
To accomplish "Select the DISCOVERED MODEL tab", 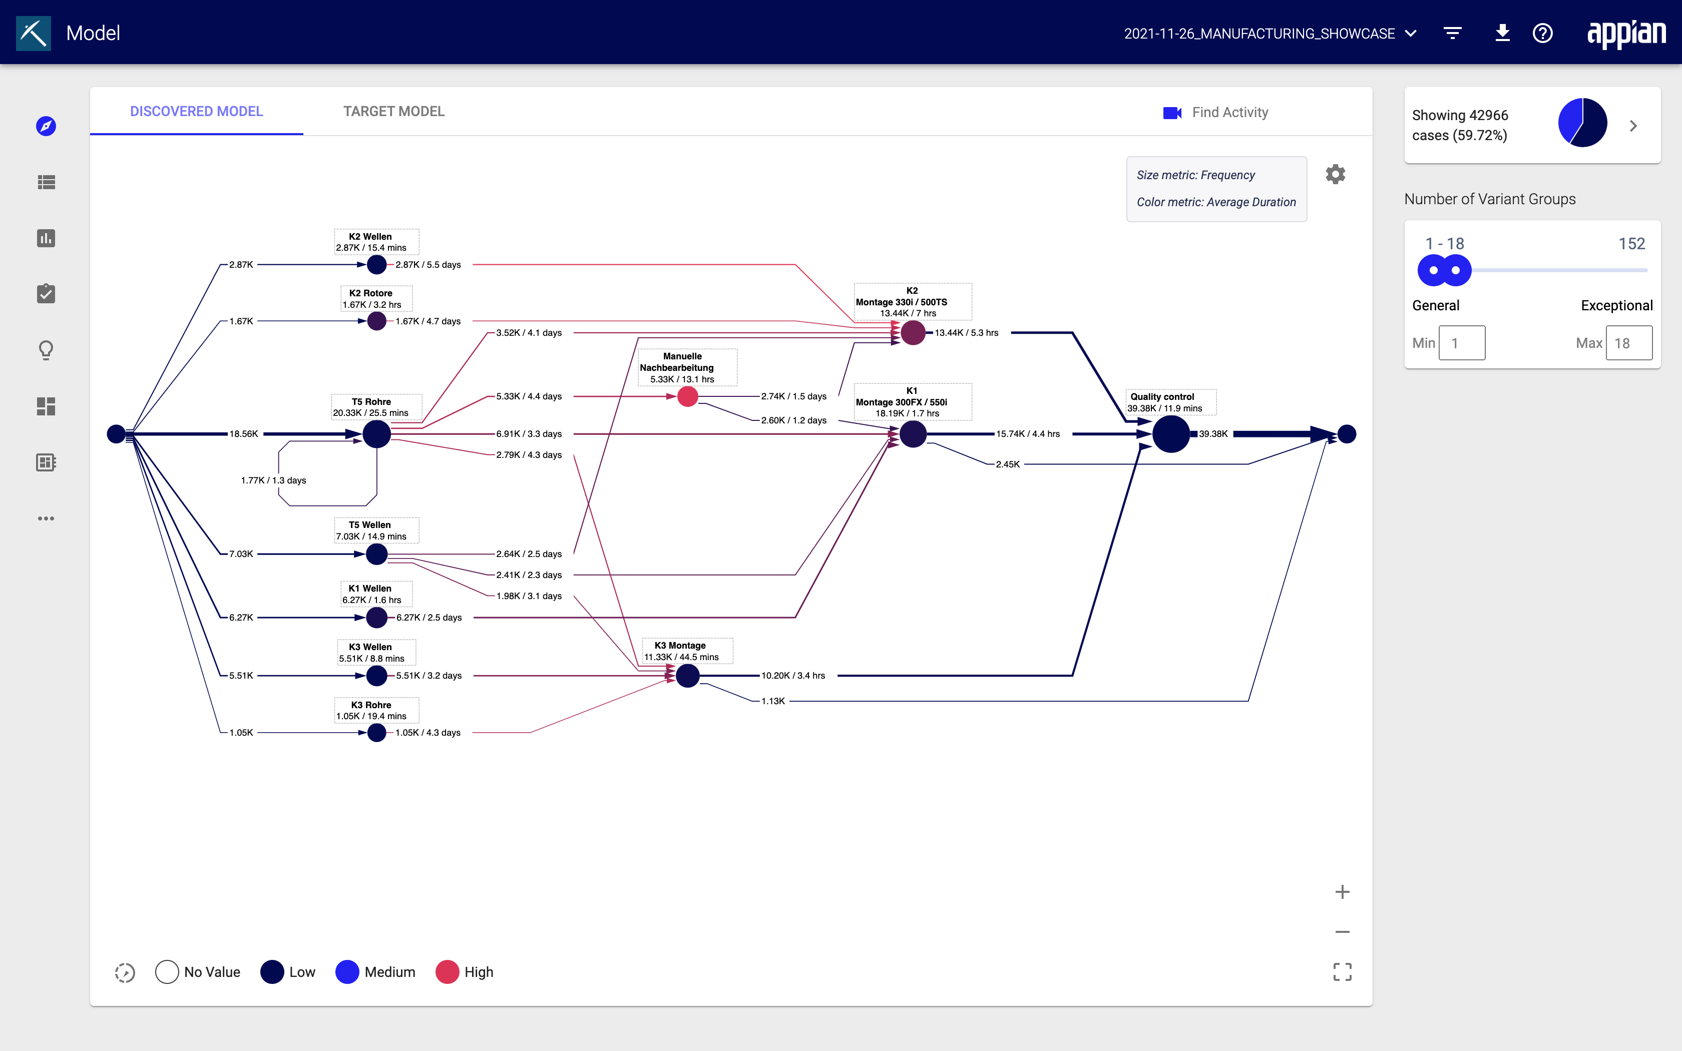I will 197,112.
